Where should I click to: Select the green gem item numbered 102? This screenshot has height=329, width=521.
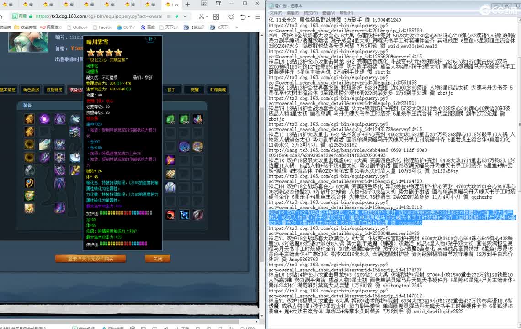171,119
